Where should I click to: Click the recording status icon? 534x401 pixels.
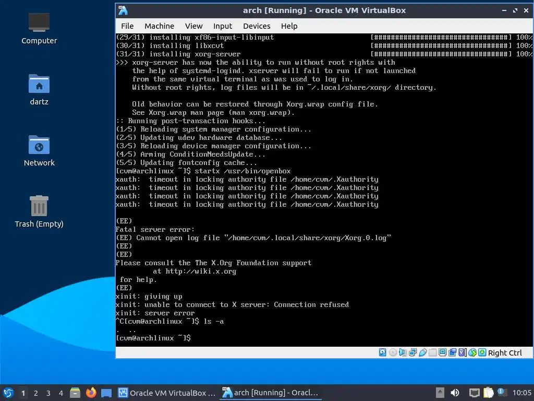[452, 352]
